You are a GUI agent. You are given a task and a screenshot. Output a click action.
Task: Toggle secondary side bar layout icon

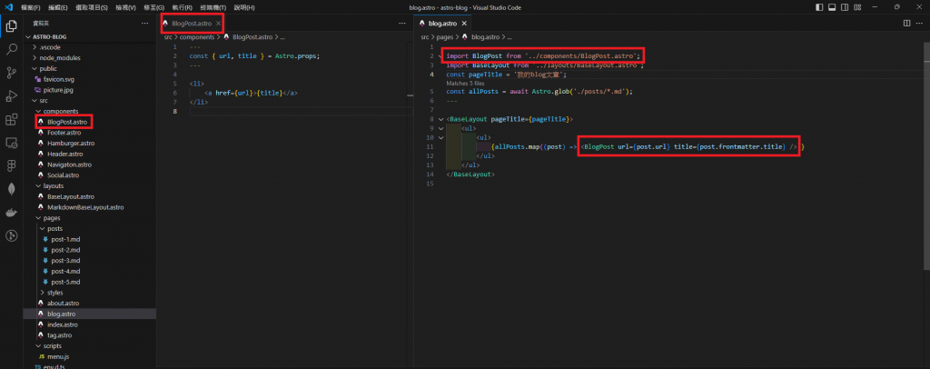coord(846,7)
